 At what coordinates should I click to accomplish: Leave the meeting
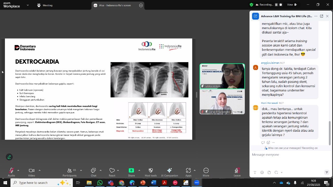237,171
